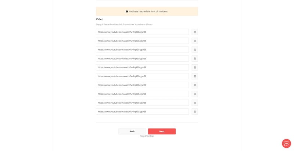This screenshot has height=151, width=294.
Task: Click the Next button
Action: pyautogui.click(x=162, y=131)
